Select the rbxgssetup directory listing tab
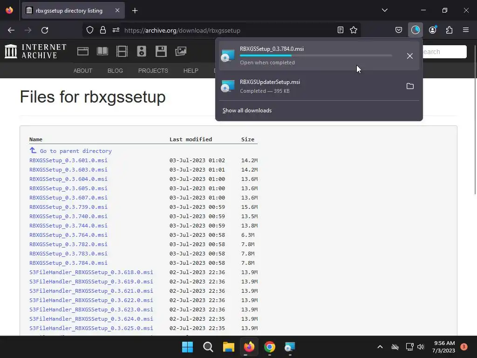Viewport: 477px width, 358px height. coord(73,10)
